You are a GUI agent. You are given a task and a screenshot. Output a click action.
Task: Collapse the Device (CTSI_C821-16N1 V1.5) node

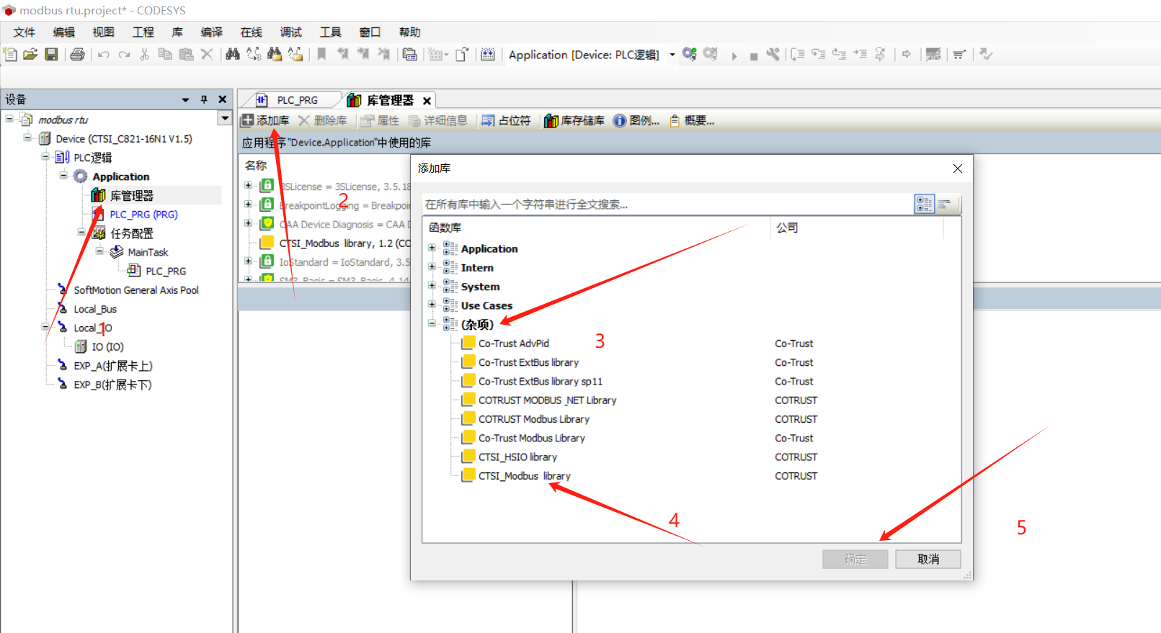pyautogui.click(x=27, y=138)
